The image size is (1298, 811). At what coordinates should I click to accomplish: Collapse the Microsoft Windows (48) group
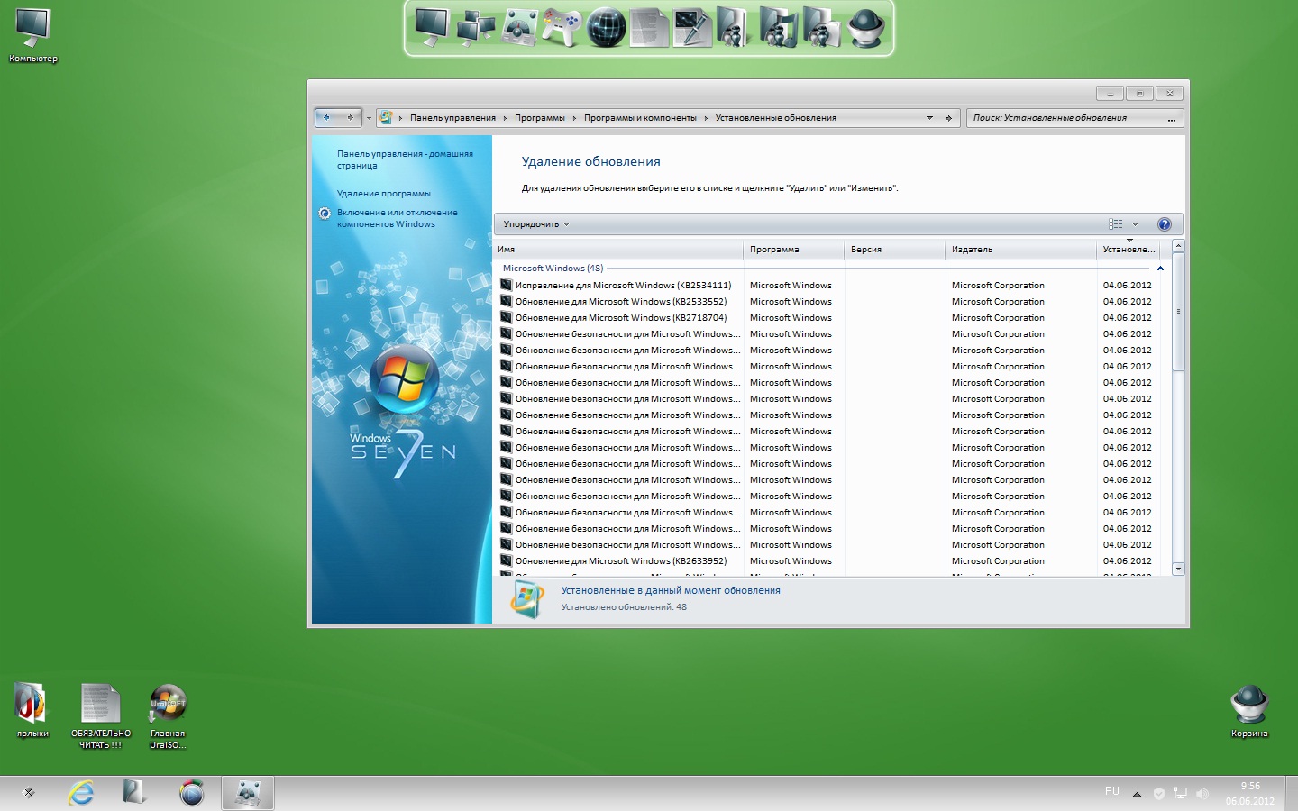point(1160,269)
